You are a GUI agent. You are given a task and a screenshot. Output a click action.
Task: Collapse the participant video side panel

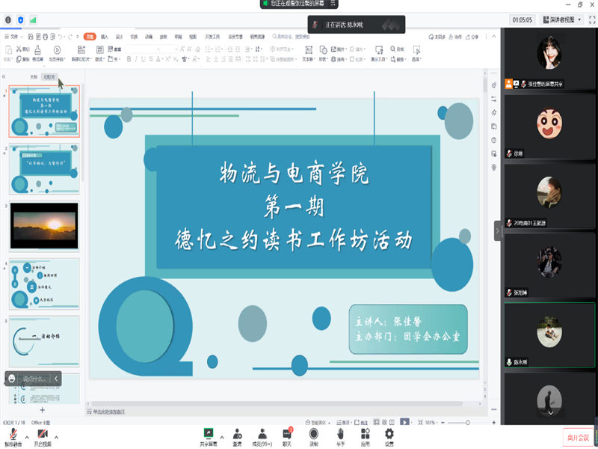(x=498, y=230)
